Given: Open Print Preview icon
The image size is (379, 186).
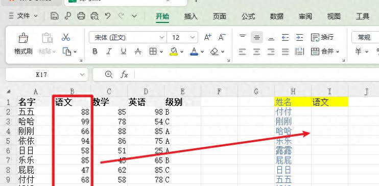Looking at the screenshot, I should [x=94, y=16].
